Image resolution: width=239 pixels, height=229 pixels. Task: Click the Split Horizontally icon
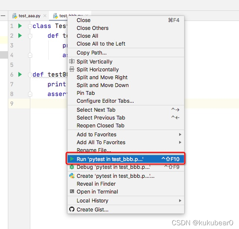click(72, 69)
